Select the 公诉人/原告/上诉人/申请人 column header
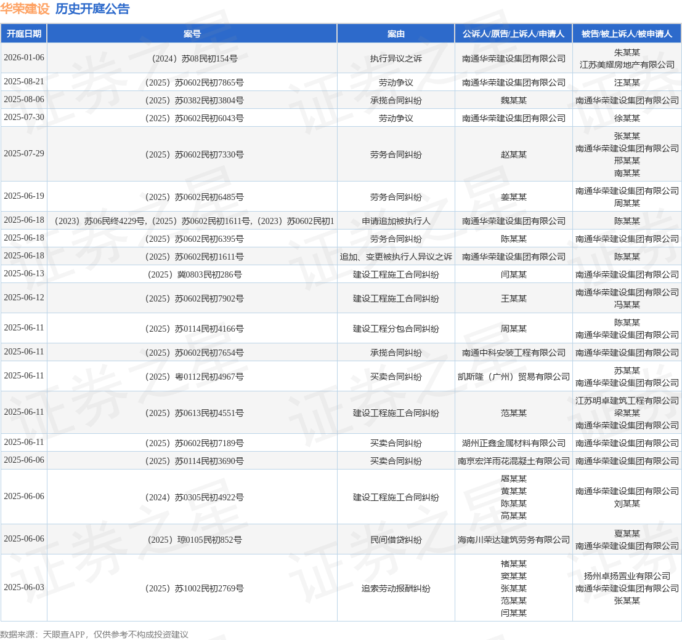This screenshot has height=640, width=682. click(513, 34)
